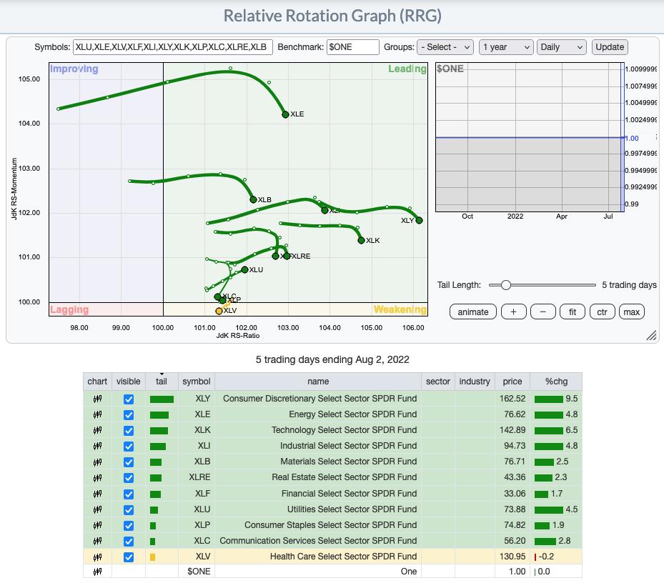Click the XLB data point on the graph

coord(253,199)
